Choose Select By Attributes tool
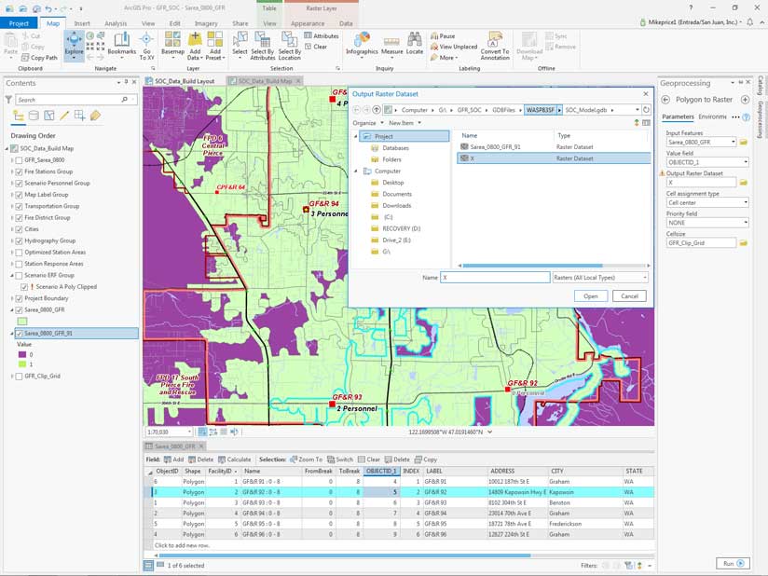This screenshot has width=768, height=576. click(x=263, y=43)
